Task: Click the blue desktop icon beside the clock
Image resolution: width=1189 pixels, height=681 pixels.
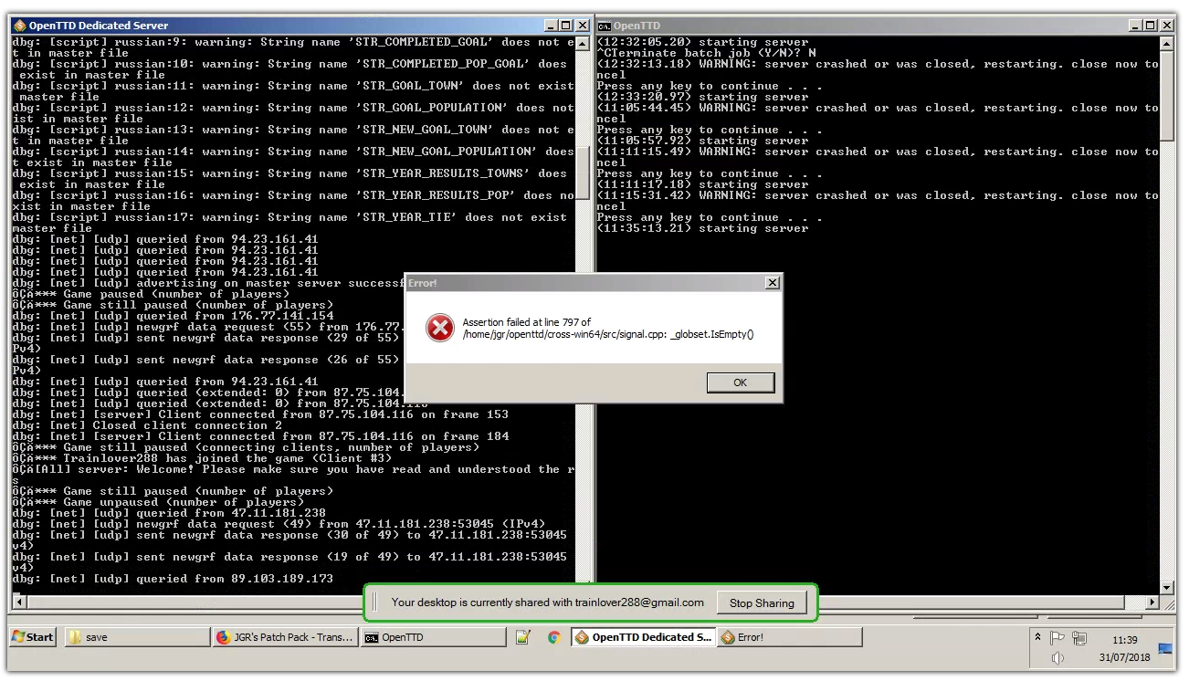Action: pyautogui.click(x=1165, y=649)
